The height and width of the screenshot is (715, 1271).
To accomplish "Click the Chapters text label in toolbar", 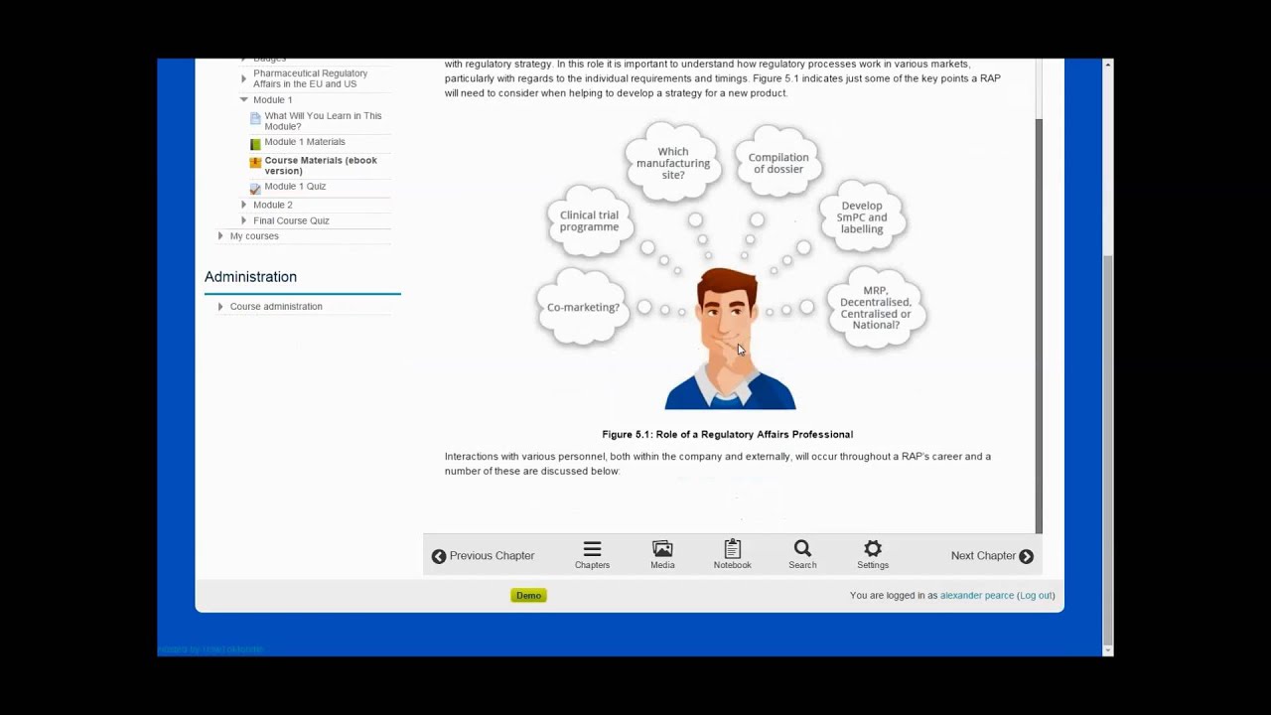I will coord(592,565).
